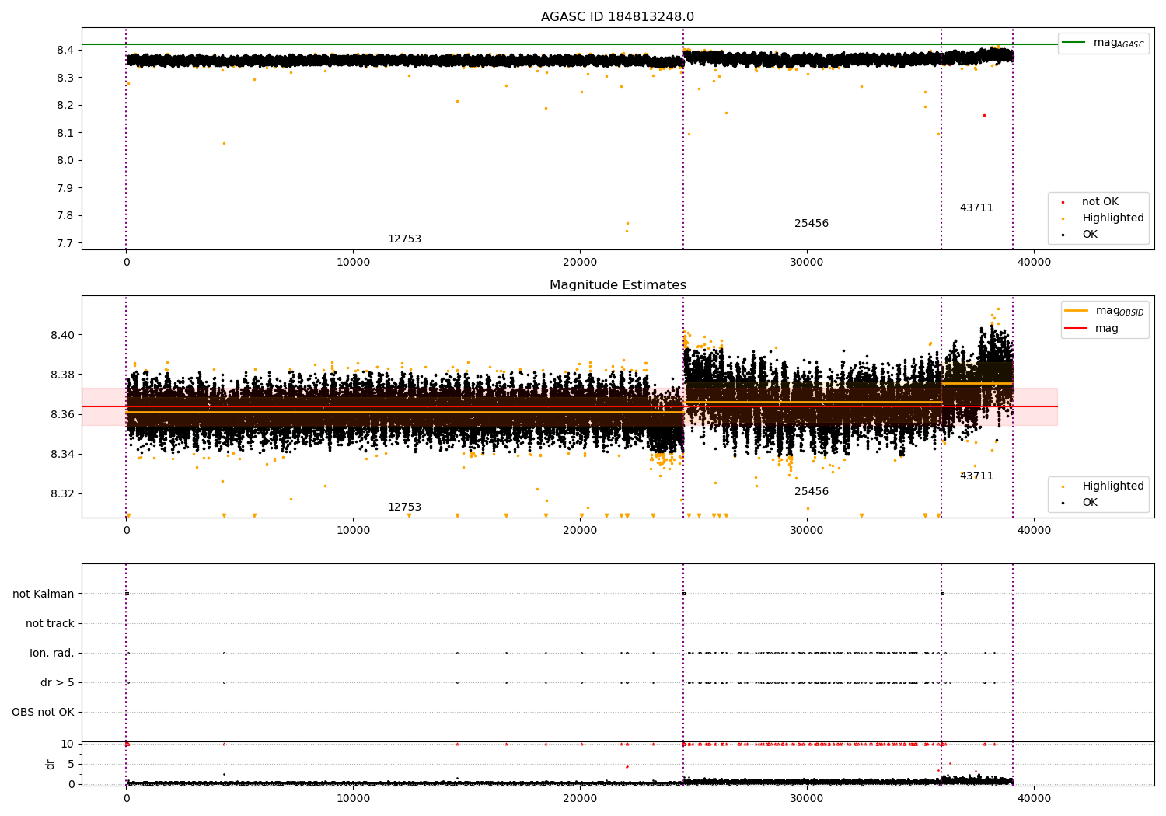
Task: Click the red not-OK point near 8.16
Action: click(x=984, y=115)
